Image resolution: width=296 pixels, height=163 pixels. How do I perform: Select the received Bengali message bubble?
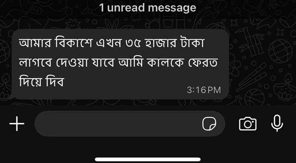click(120, 64)
